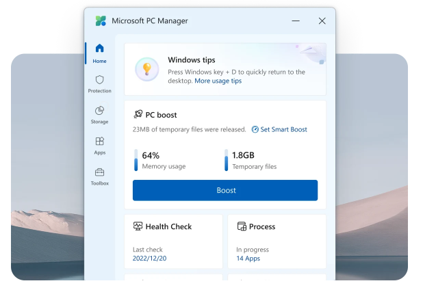
Task: Open the Process card
Action: (x=277, y=241)
